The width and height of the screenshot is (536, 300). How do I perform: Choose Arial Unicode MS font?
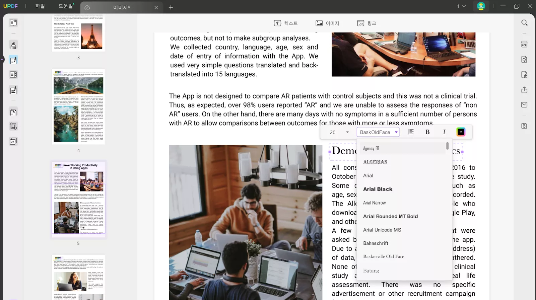(402, 230)
